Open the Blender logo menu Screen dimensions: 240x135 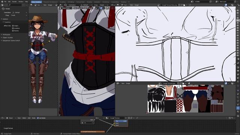point(2,1)
